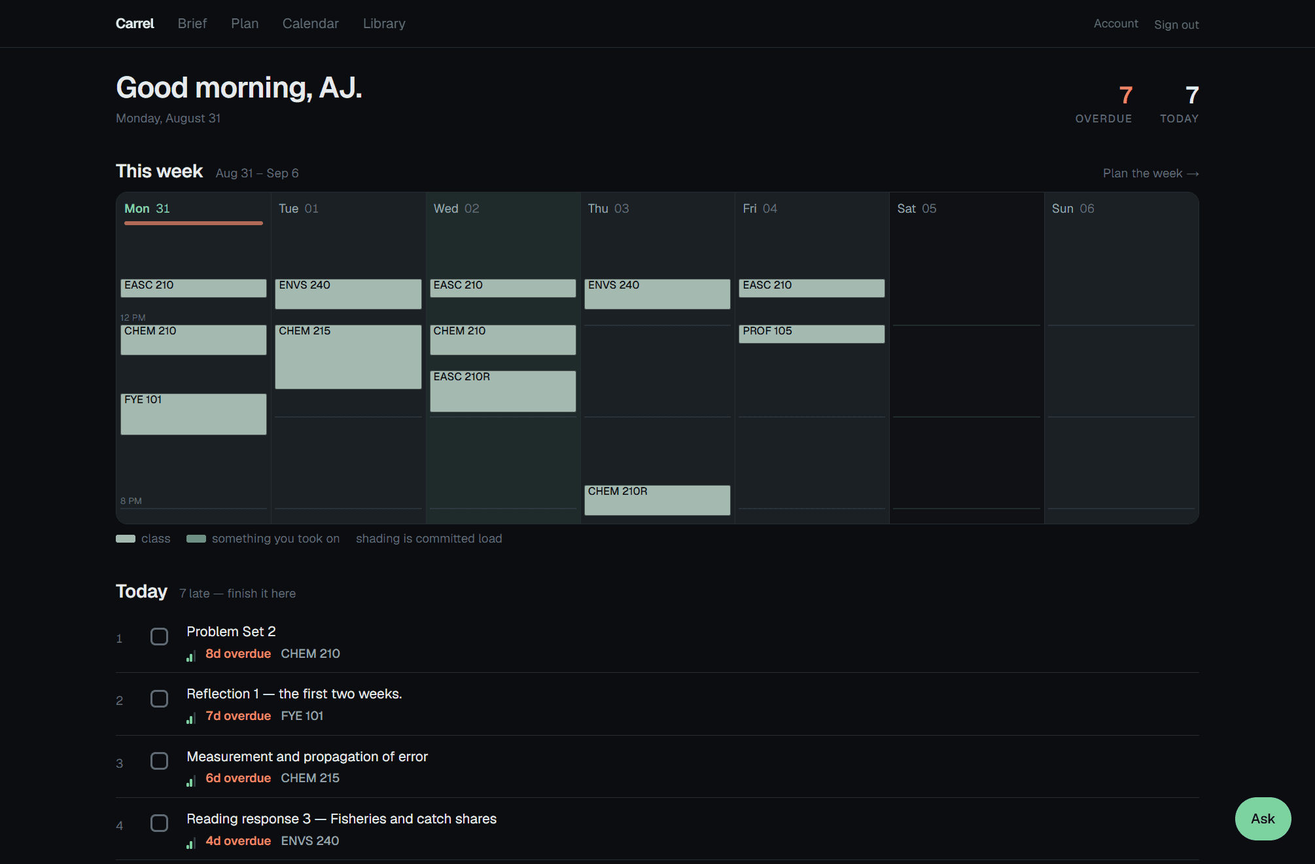Click effort bars icon on Reflection 1 row
Viewport: 1315px width, 864px height.
[191, 718]
